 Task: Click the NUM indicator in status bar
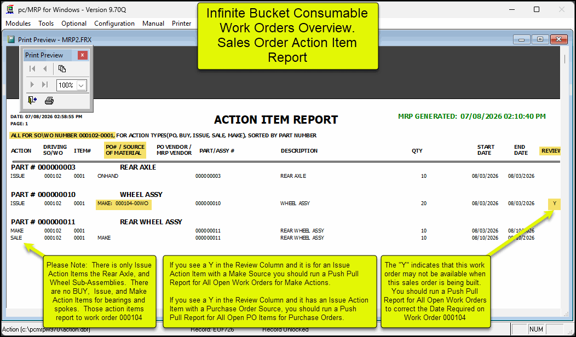pyautogui.click(x=536, y=329)
